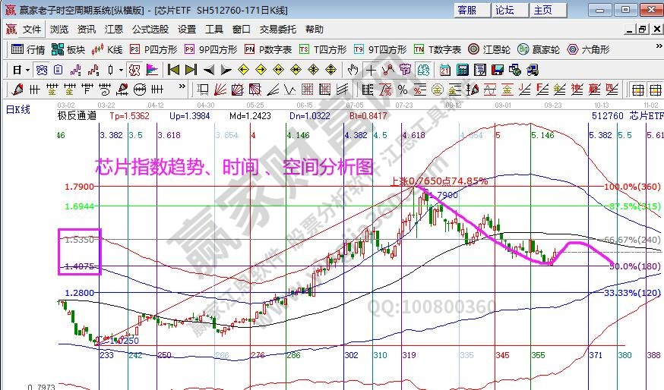Expand the 日 period dropdown arrow
Image resolution: width=664 pixels, height=390 pixels.
tap(27, 70)
